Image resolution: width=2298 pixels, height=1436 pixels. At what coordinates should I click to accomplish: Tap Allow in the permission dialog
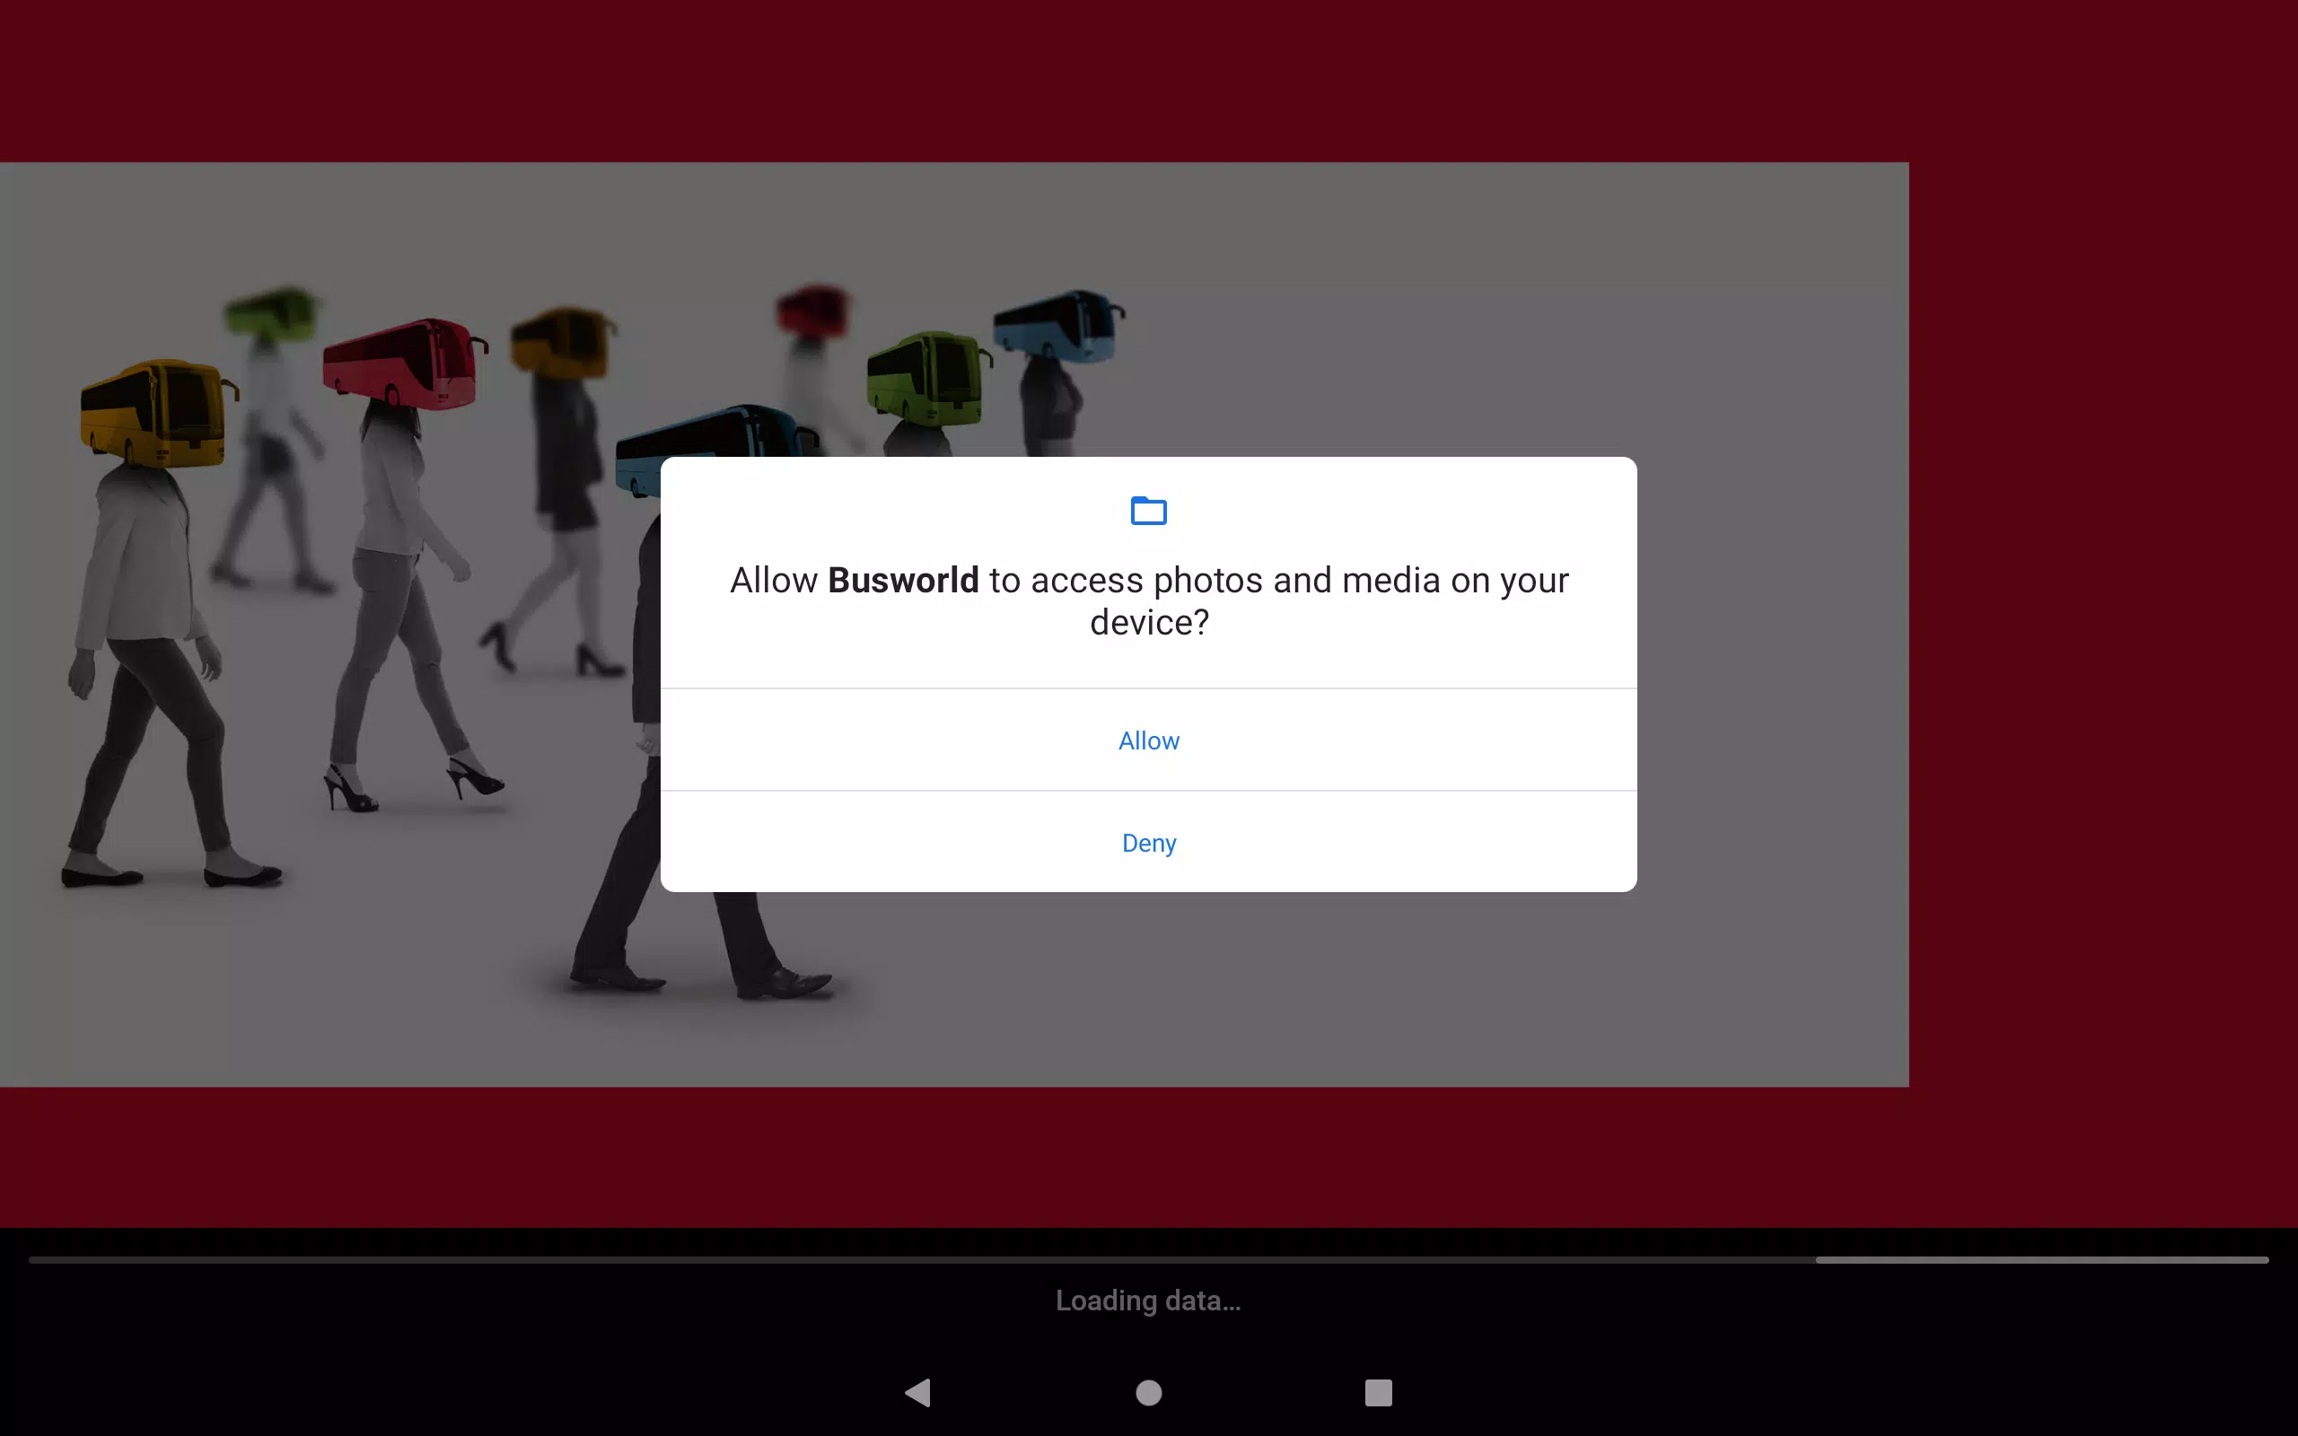1148,740
